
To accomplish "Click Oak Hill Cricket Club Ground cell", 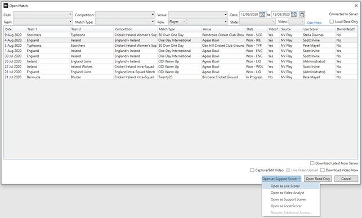I will coord(223,46).
